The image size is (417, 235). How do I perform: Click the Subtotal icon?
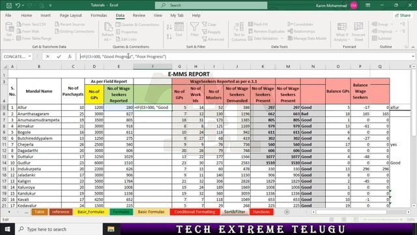(x=375, y=39)
